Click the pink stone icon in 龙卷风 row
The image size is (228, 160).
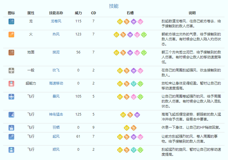[x=140, y=21]
